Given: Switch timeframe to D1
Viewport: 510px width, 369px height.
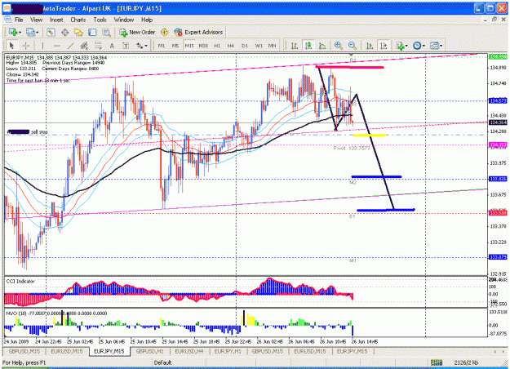Looking at the screenshot, I should (245, 46).
